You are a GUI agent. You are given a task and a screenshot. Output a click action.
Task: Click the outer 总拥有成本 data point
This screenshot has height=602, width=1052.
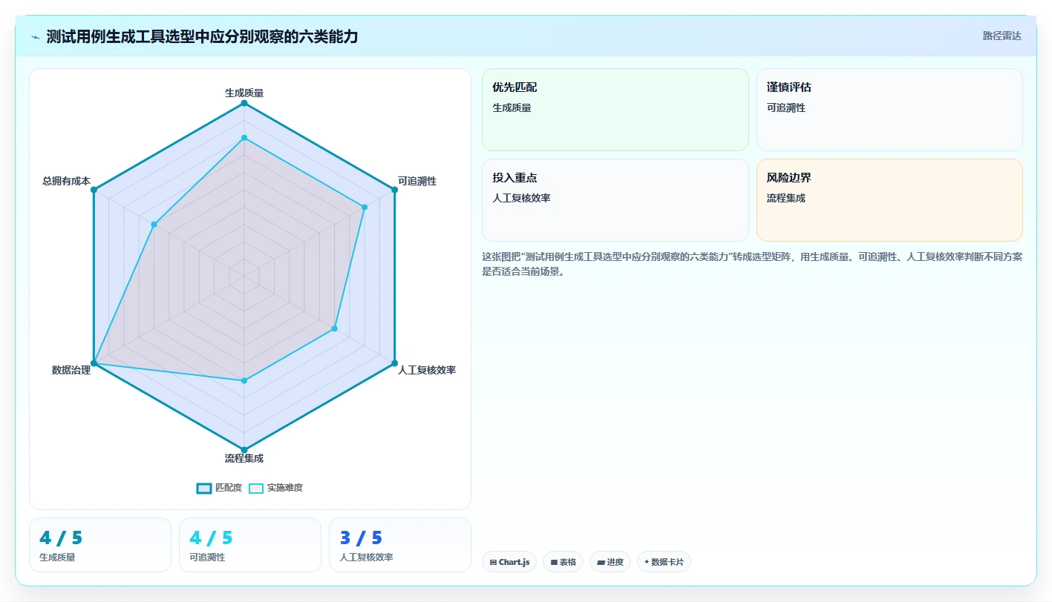94,190
